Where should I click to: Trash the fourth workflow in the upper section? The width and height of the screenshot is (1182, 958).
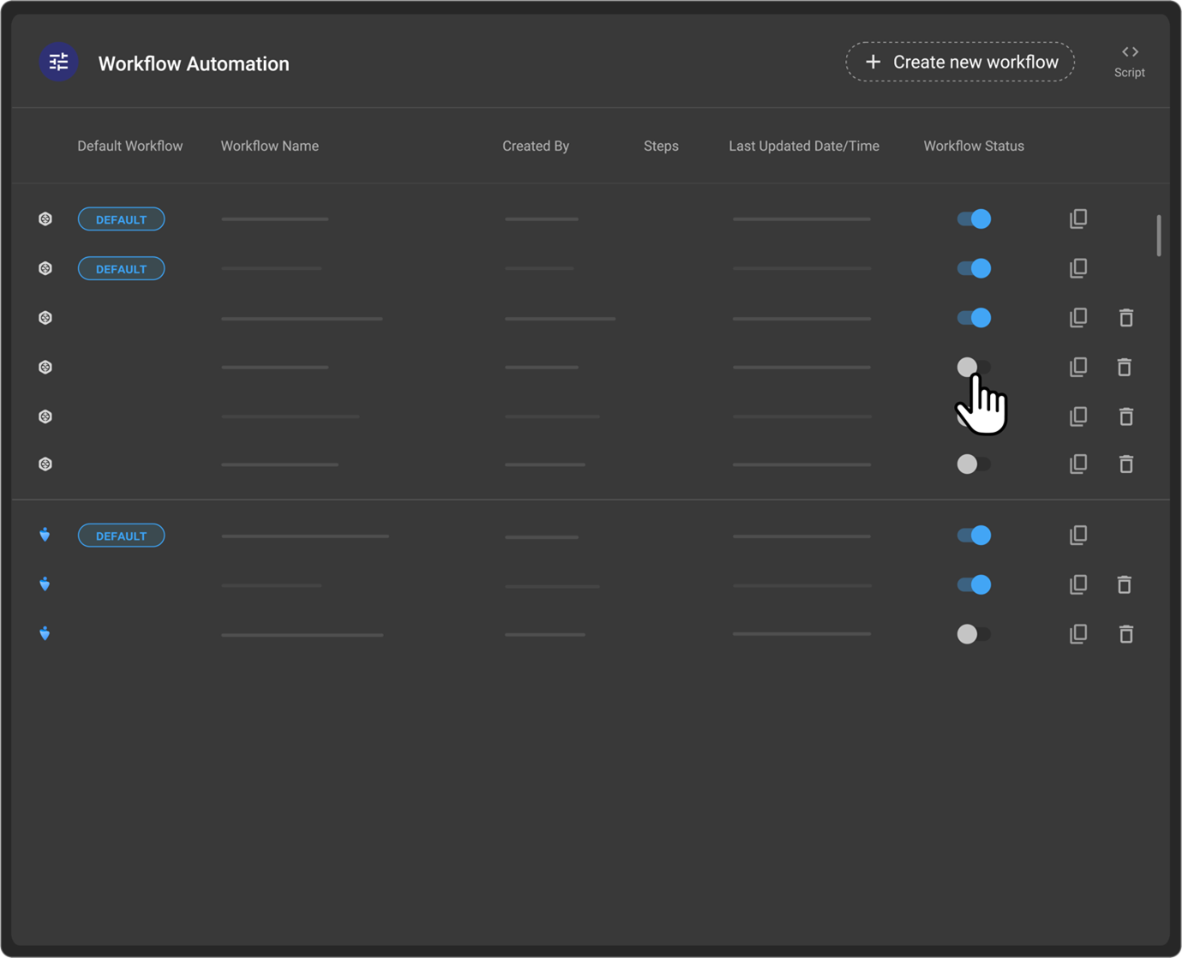coord(1125,367)
